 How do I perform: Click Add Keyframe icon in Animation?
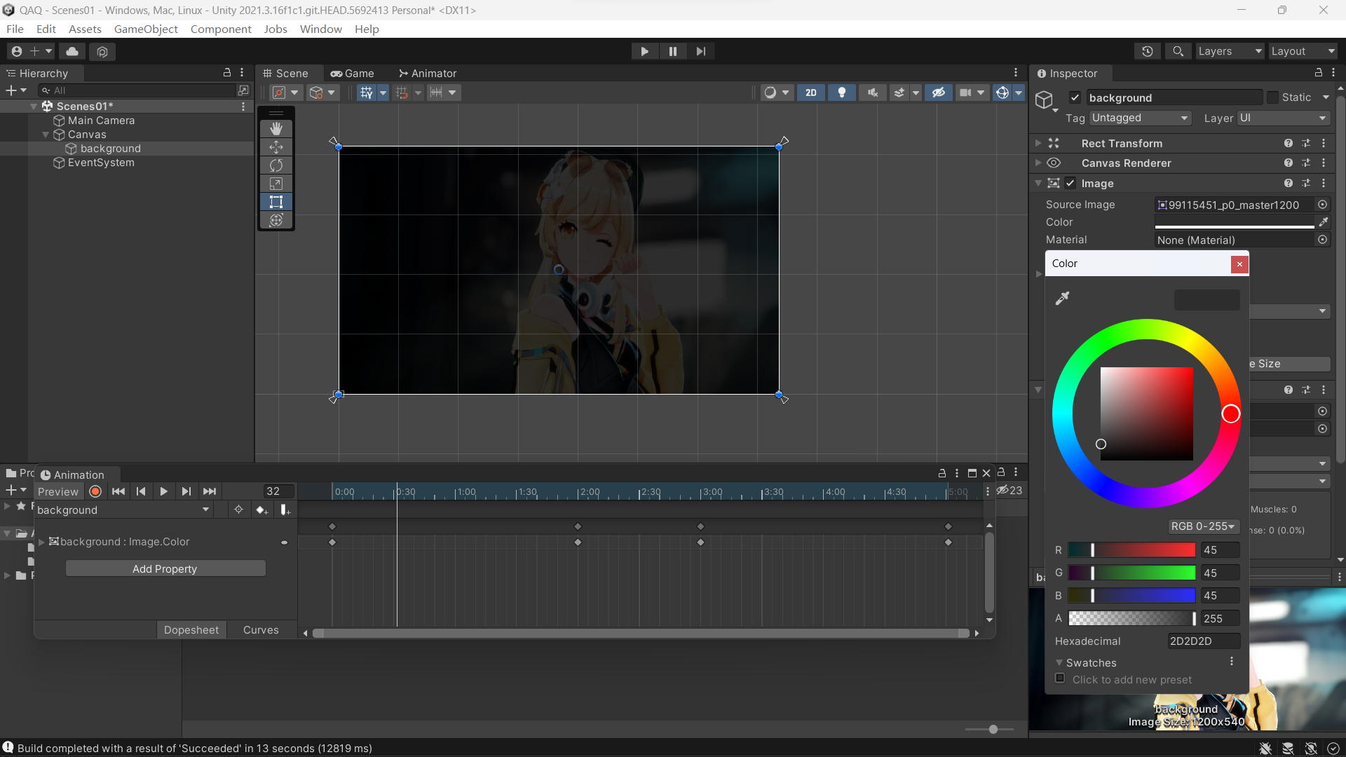(261, 510)
